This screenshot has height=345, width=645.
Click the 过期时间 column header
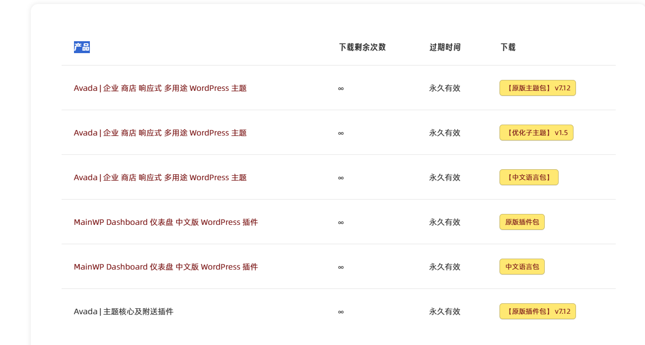coord(445,47)
